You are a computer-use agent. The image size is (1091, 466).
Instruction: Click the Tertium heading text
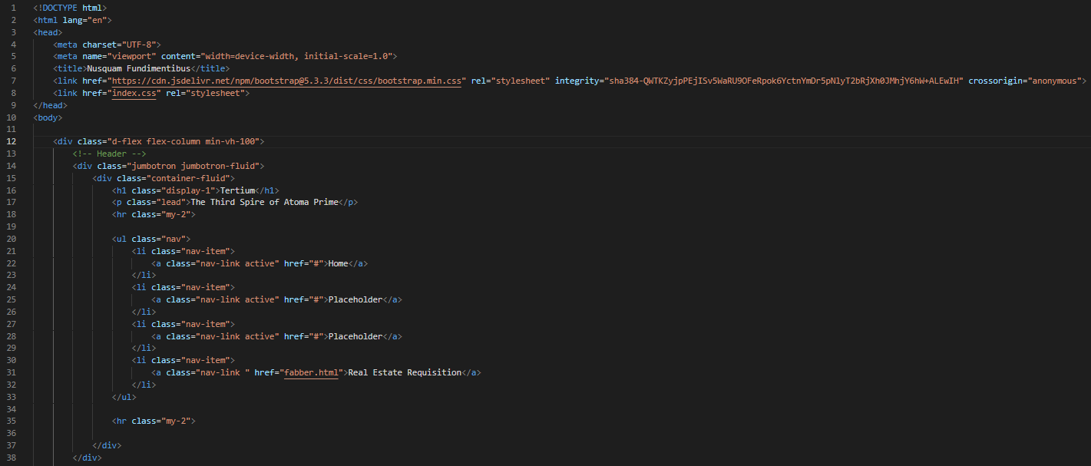pyautogui.click(x=237, y=190)
